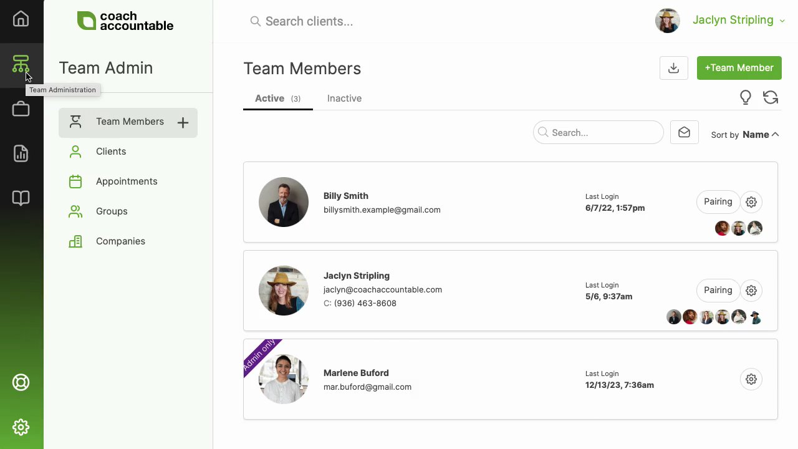
Task: Open the library book icon
Action: click(21, 198)
